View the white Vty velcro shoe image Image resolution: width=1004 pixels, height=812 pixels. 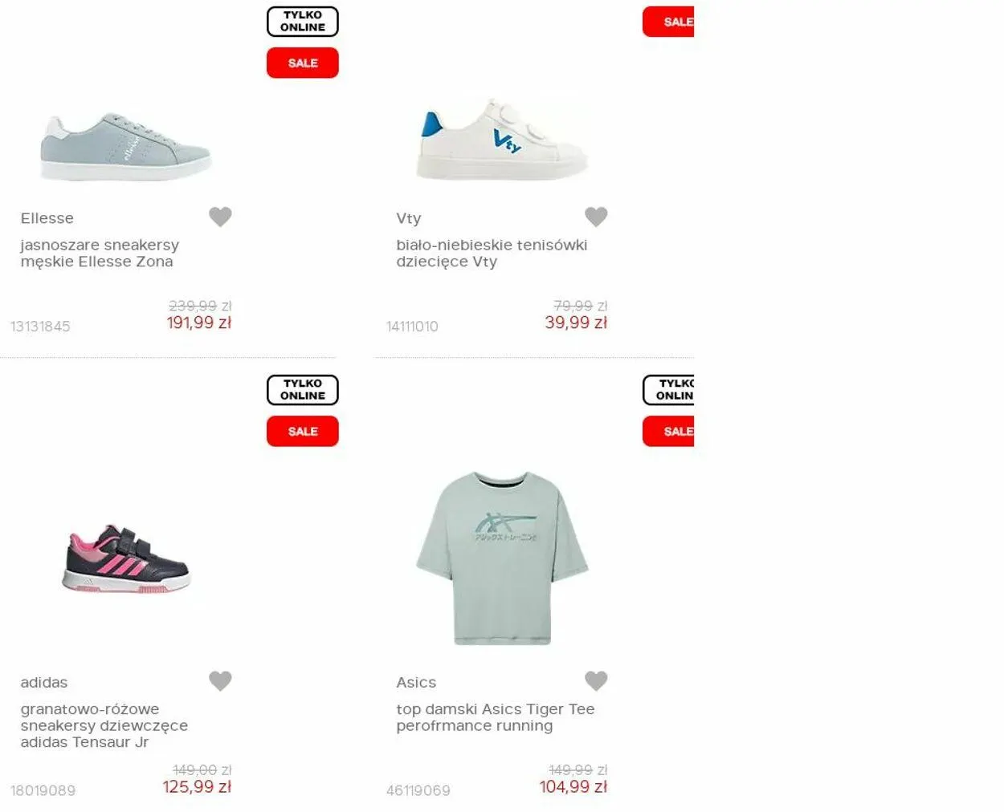click(502, 140)
